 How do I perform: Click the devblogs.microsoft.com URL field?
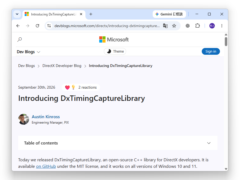107,26
